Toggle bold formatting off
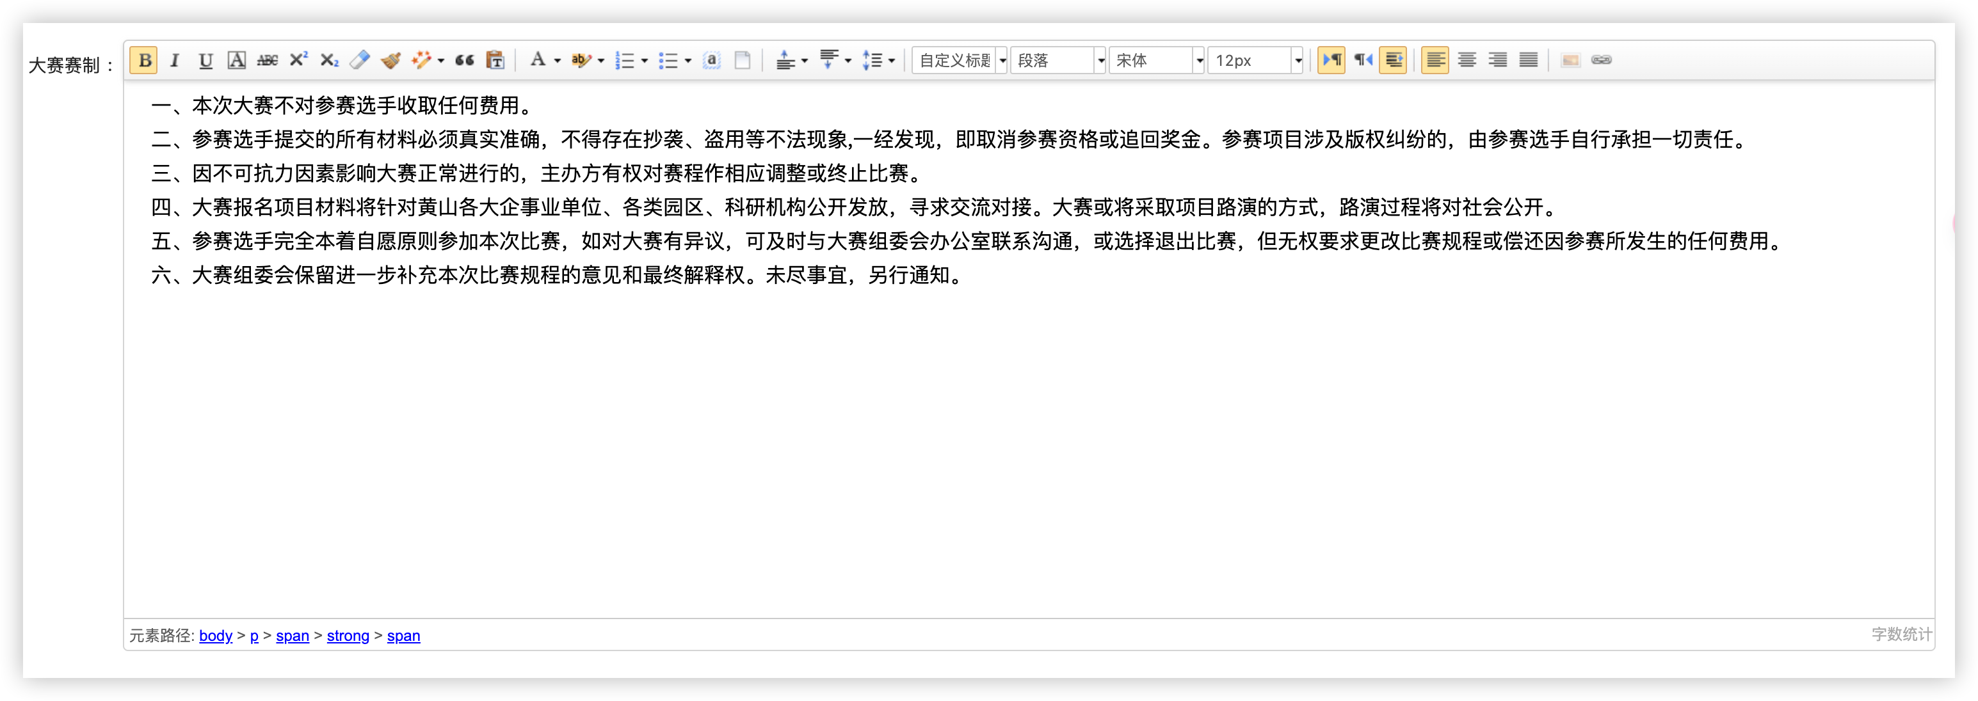Viewport: 1978px width, 701px height. pyautogui.click(x=143, y=60)
